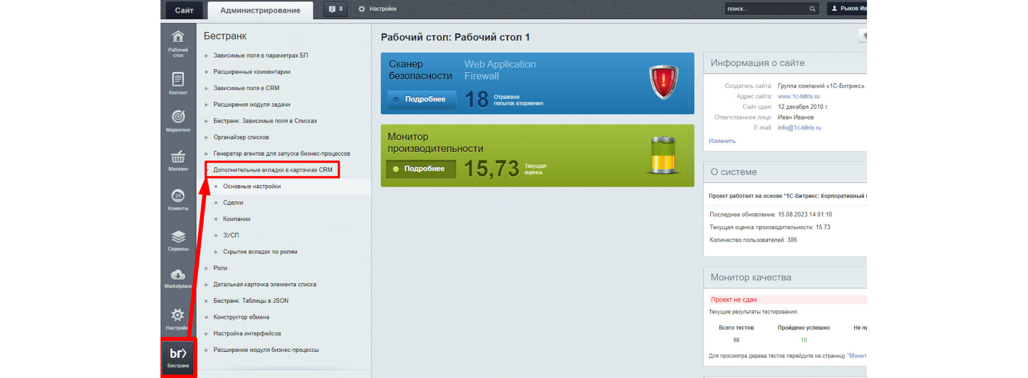Screen dimensions: 1028x378
Task: Click the Информация о сайте header
Action: point(757,63)
